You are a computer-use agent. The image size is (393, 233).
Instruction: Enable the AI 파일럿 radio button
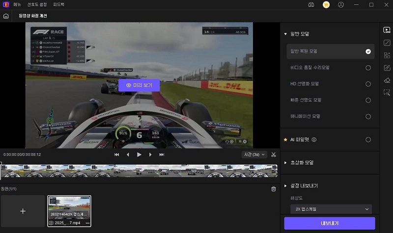click(x=368, y=140)
